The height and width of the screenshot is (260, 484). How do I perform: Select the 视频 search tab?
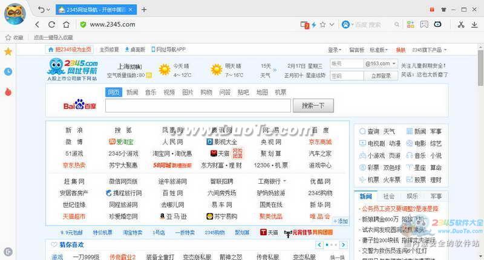[x=169, y=93]
